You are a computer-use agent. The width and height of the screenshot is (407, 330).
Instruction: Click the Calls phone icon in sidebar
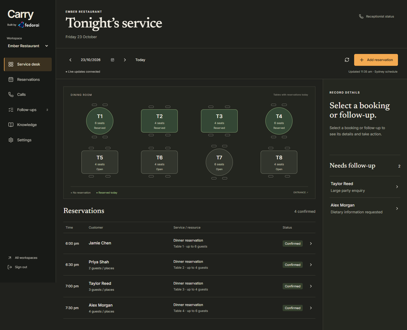click(11, 95)
